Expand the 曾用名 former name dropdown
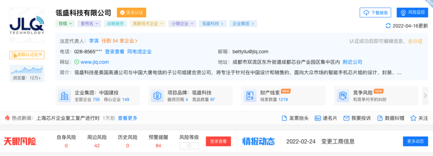Image resolution: width=433 pixels, height=156 pixels. 89,24
